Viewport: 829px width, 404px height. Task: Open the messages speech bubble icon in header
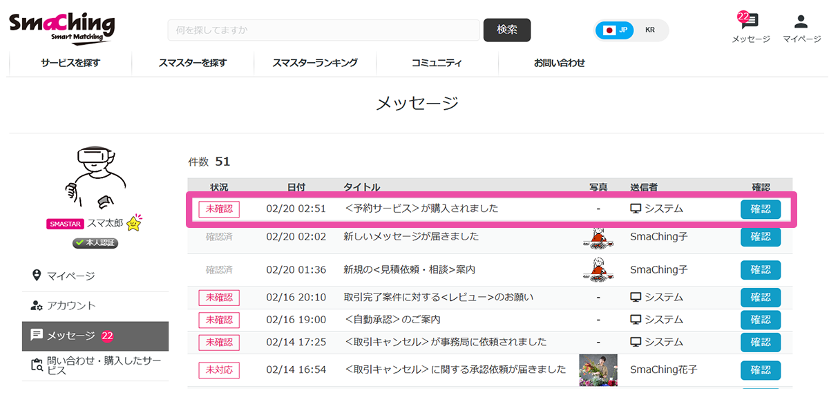751,22
